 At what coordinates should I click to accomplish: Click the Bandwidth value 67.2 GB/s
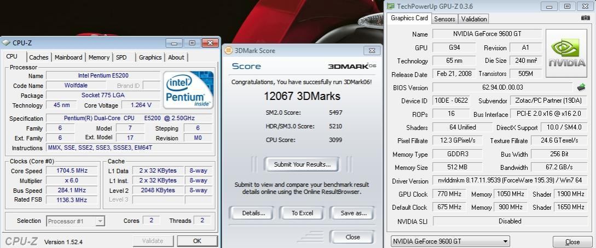point(559,167)
